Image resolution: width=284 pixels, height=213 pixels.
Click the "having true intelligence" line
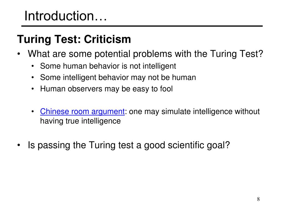point(80,121)
